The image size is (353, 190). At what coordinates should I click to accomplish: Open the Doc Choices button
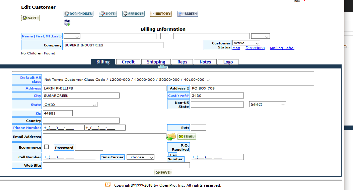78,14
